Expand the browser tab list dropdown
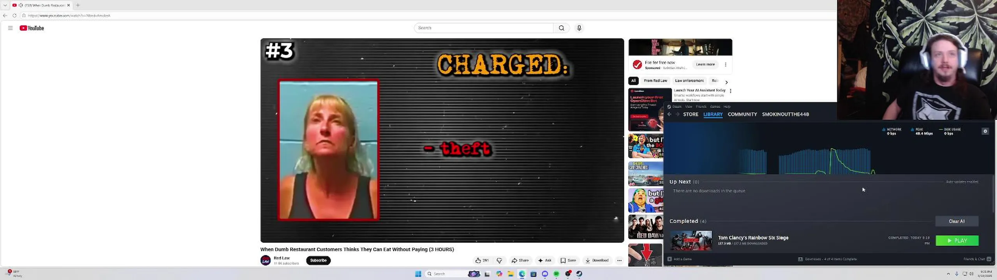The image size is (997, 280). pyautogui.click(x=5, y=5)
